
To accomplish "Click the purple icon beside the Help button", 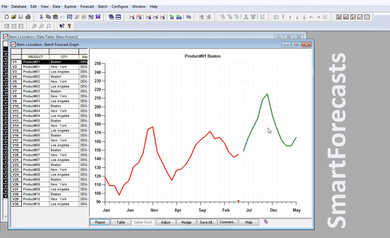I will 266,222.
